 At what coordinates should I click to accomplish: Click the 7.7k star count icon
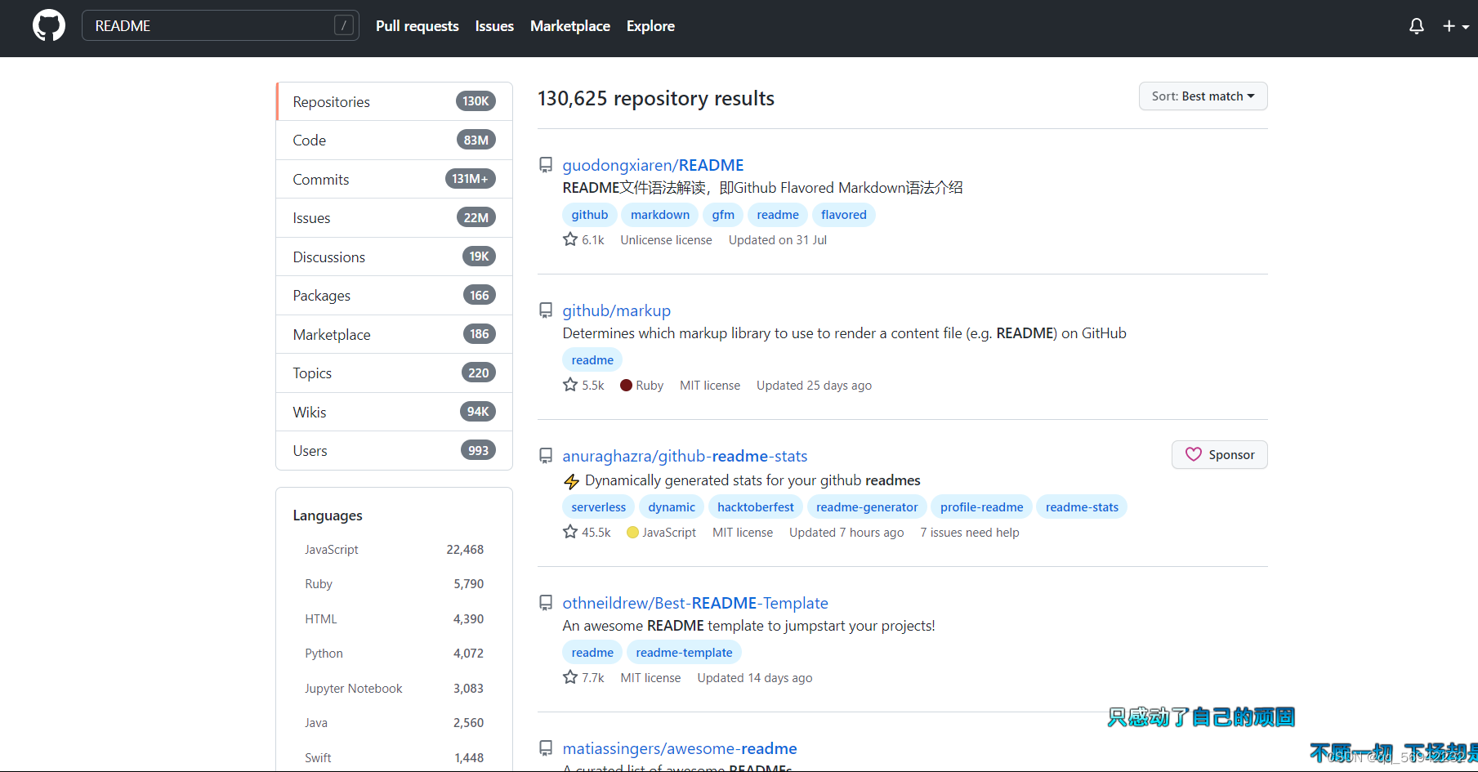click(570, 677)
